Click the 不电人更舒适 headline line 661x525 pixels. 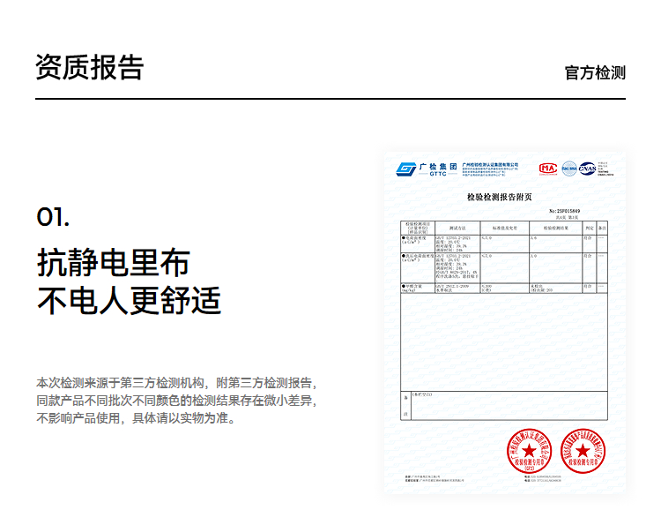click(x=129, y=300)
